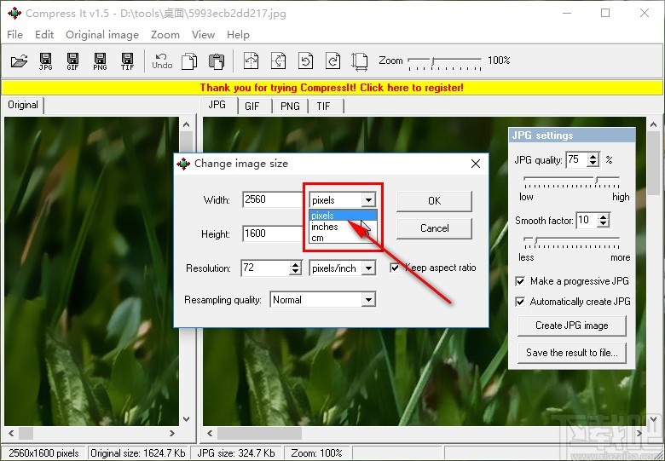Click the JPG quality value field
The height and width of the screenshot is (461, 665).
point(577,159)
